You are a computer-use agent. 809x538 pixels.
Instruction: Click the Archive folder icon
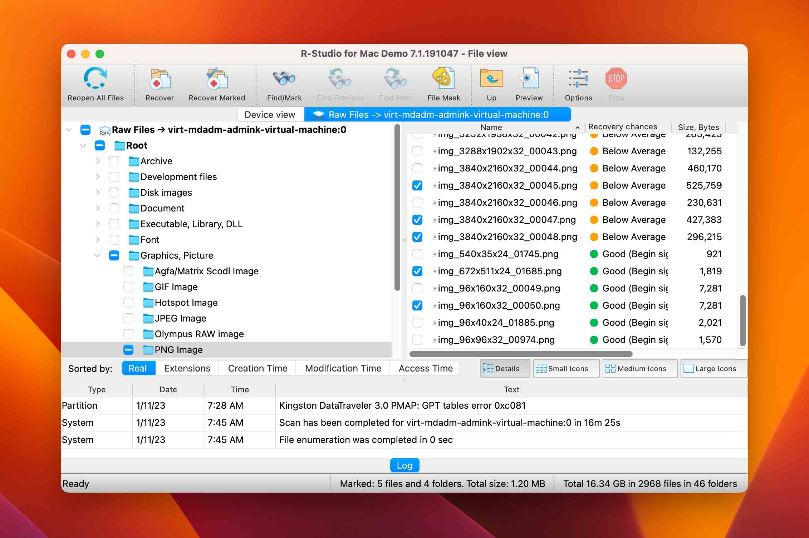pos(134,161)
